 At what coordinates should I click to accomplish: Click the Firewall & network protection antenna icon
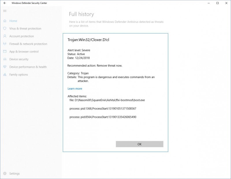[x=5, y=44]
